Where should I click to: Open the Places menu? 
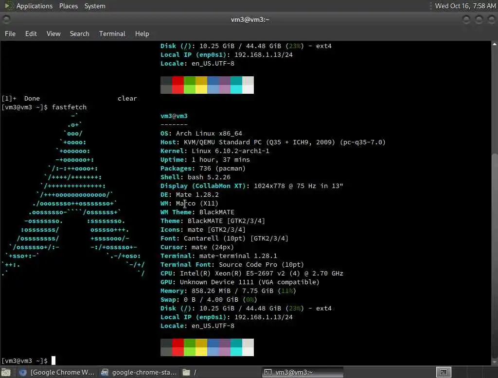pos(68,6)
